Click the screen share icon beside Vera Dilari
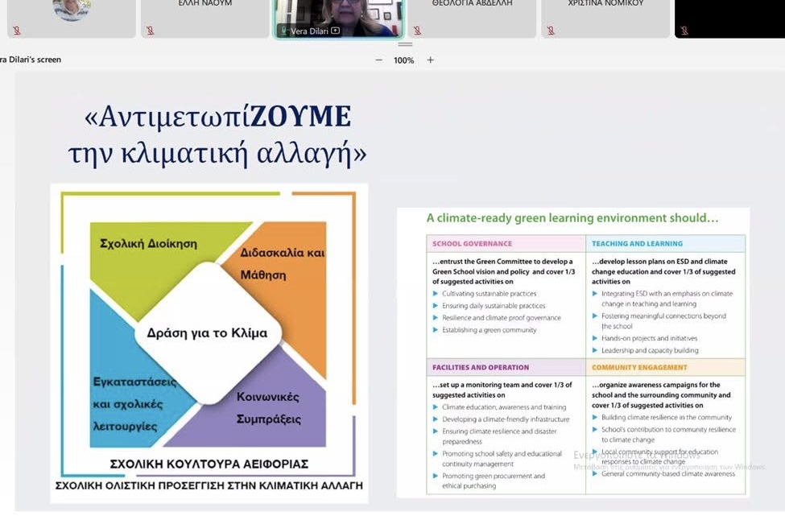Screen dimensions: 785x516 pyautogui.click(x=336, y=31)
